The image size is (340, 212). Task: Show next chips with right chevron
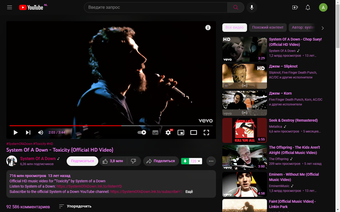point(323,28)
